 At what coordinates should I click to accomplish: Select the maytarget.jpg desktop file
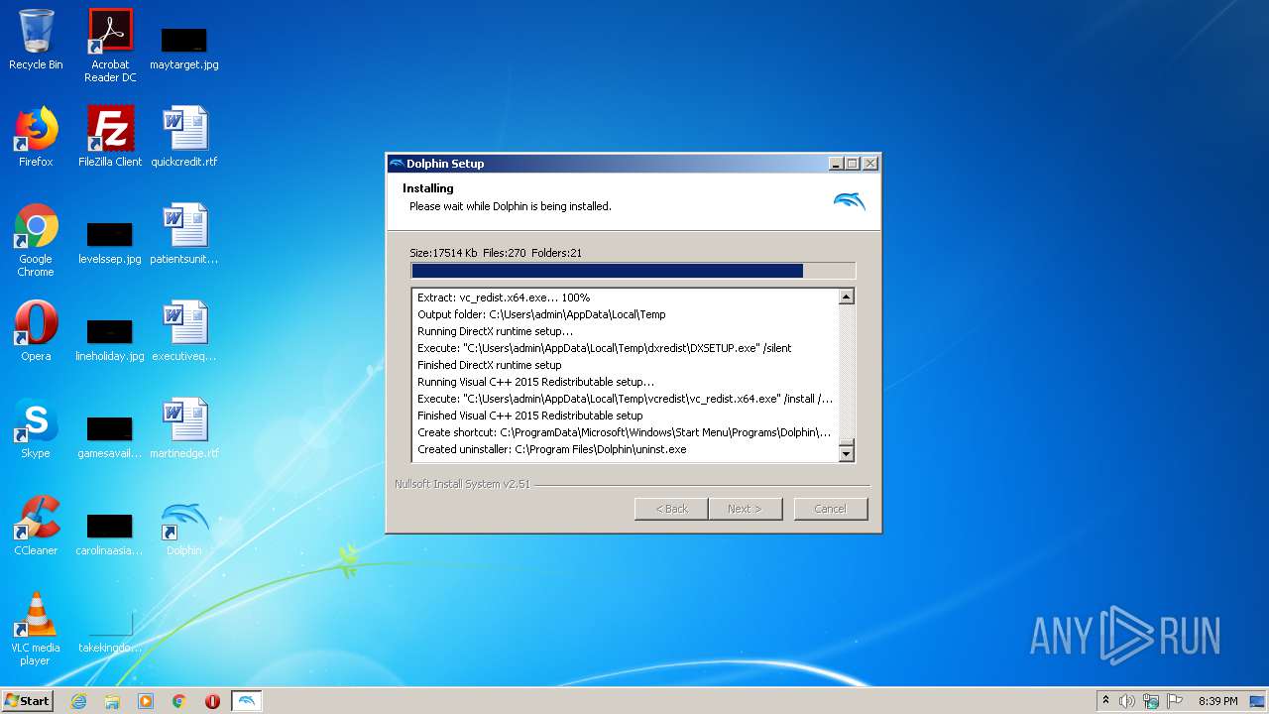click(x=184, y=48)
